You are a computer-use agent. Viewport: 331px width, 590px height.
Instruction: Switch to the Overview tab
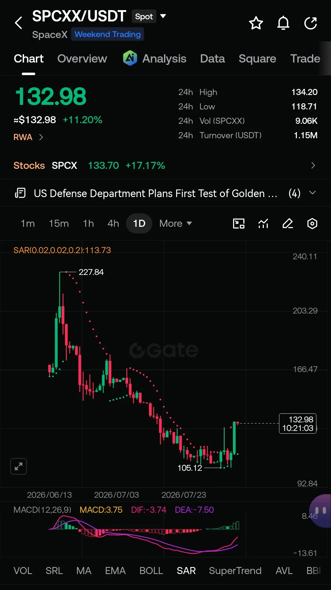[82, 59]
